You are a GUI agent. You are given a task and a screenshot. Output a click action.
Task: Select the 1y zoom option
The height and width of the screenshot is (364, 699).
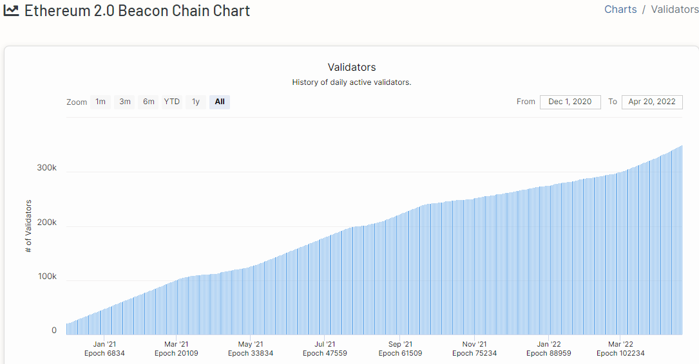(196, 102)
